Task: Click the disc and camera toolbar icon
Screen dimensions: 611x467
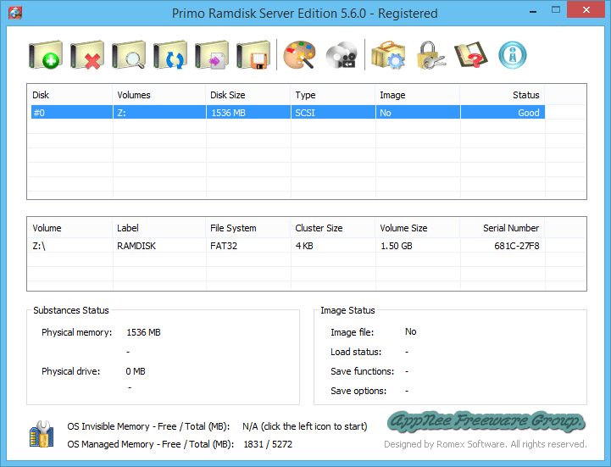Action: pos(342,55)
